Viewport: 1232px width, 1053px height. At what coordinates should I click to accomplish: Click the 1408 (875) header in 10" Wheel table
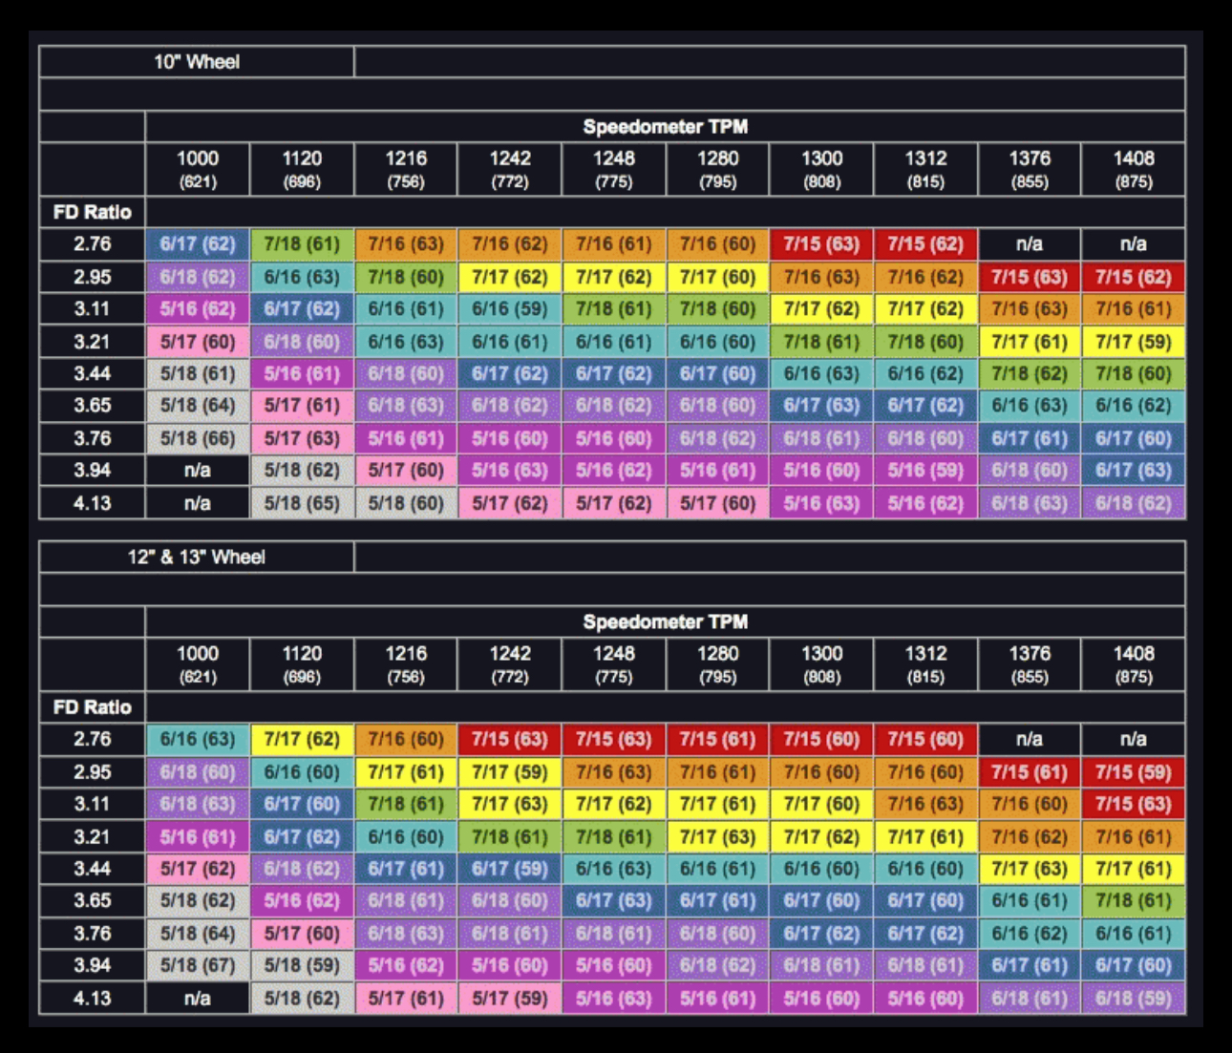1134,169
